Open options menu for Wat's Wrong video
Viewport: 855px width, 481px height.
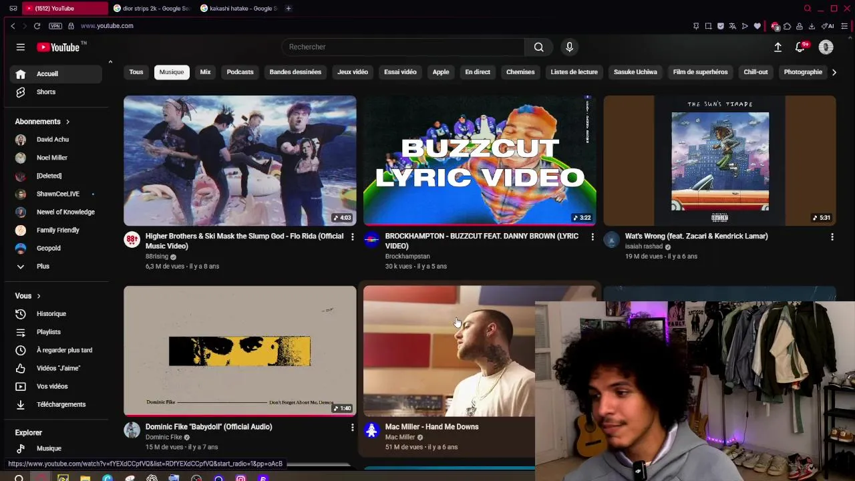coord(832,237)
